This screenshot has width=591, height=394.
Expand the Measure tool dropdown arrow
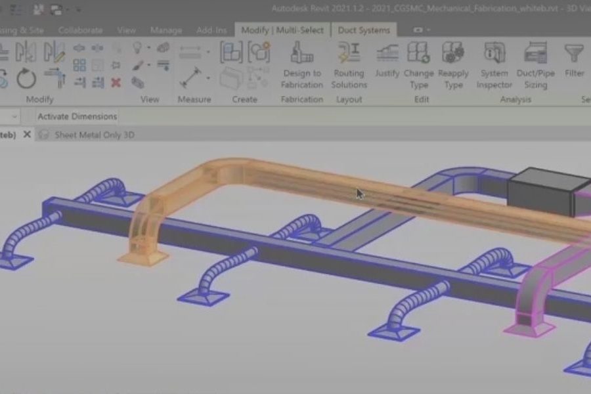pos(208,78)
